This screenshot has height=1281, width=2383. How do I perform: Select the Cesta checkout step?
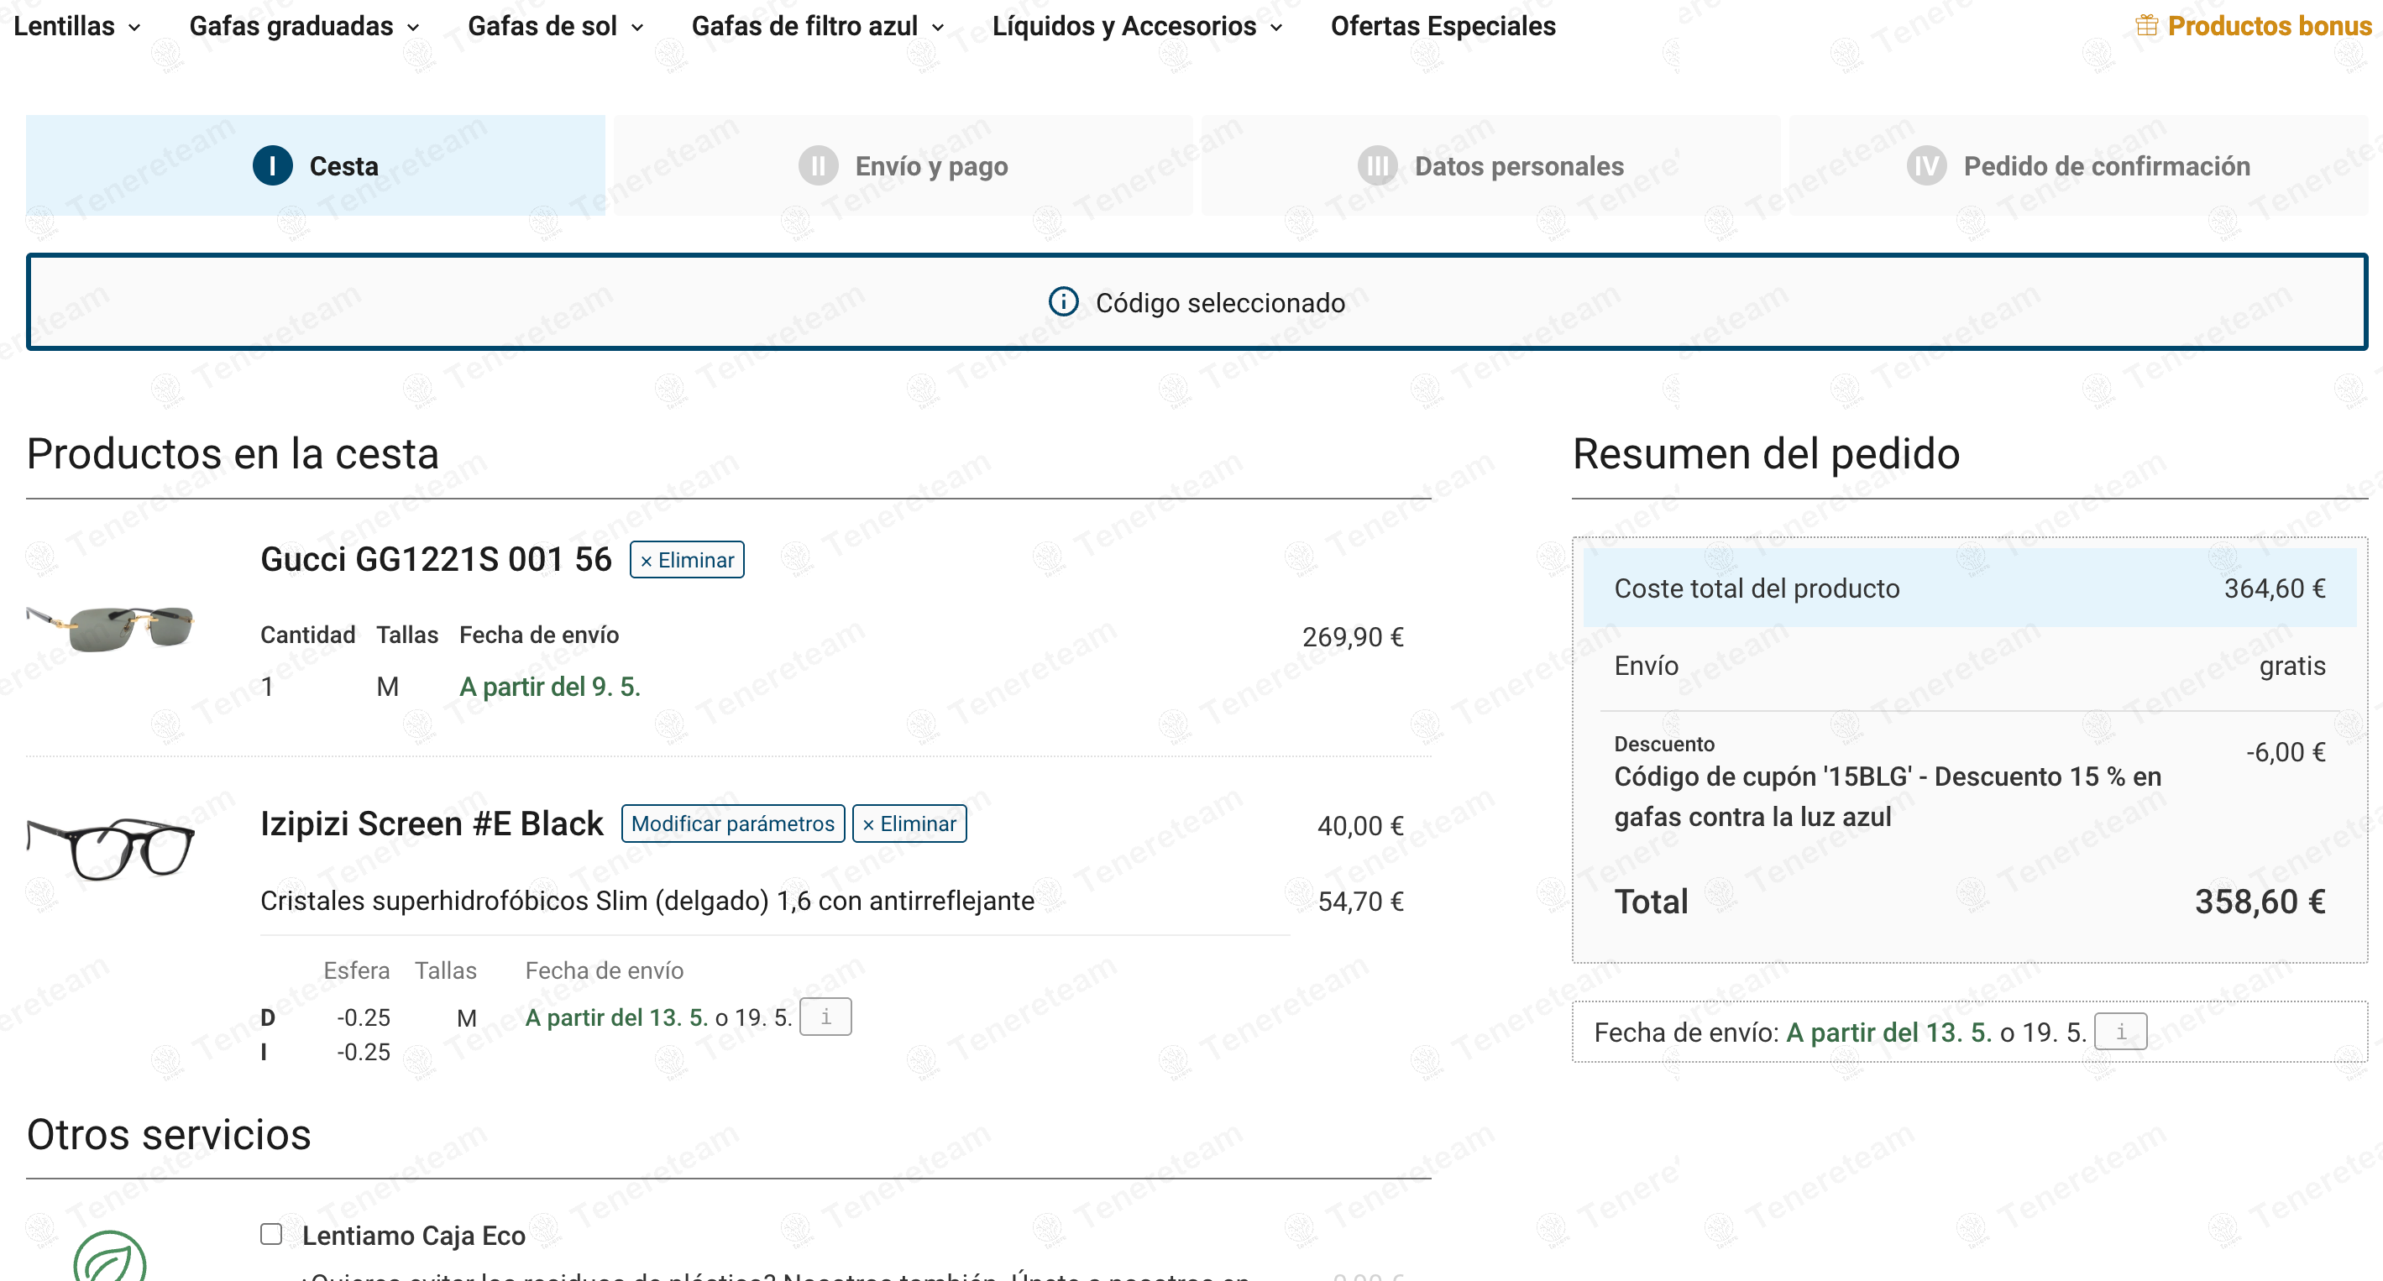click(x=316, y=165)
